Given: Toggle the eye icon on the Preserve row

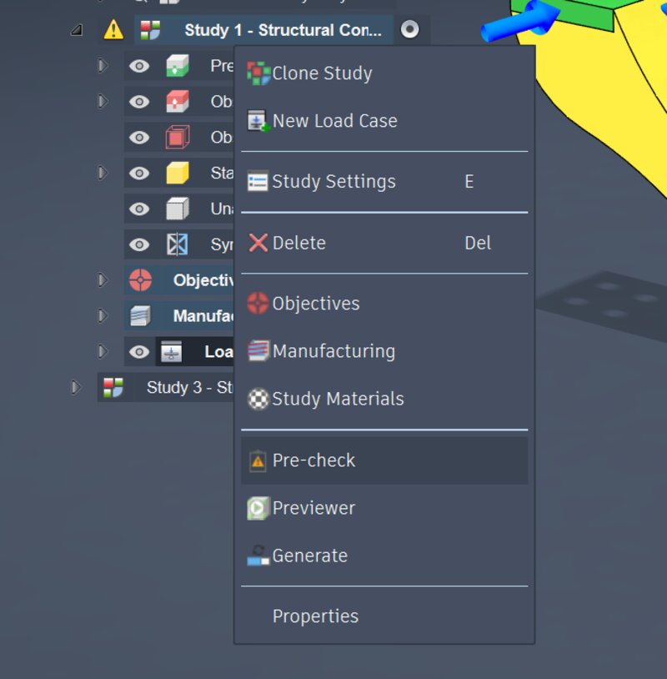Looking at the screenshot, I should (x=139, y=66).
